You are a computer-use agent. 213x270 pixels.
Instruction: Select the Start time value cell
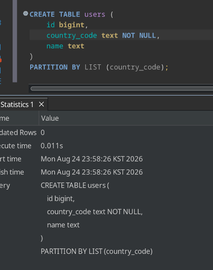tap(92, 159)
